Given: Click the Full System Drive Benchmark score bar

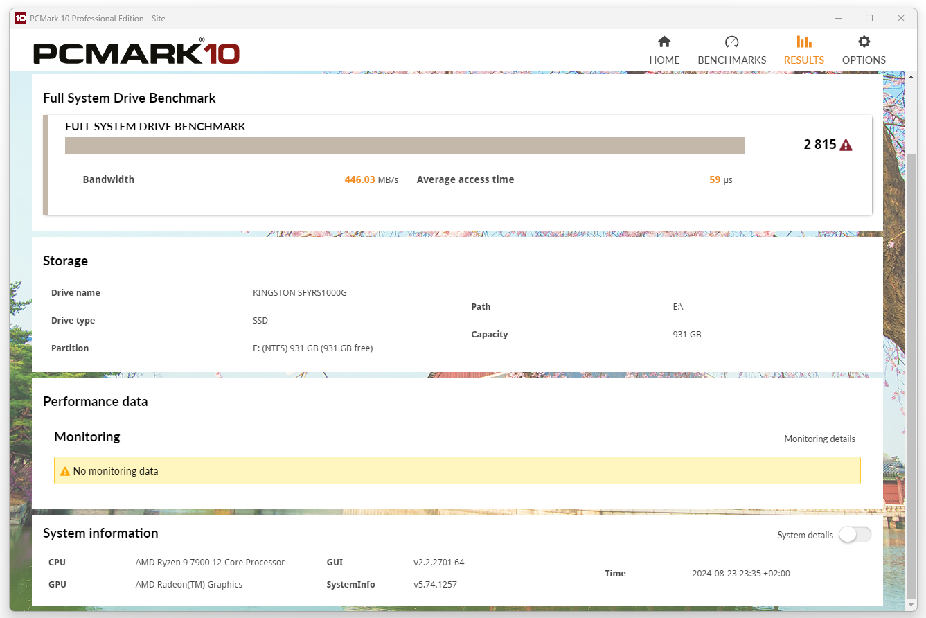Looking at the screenshot, I should [404, 145].
